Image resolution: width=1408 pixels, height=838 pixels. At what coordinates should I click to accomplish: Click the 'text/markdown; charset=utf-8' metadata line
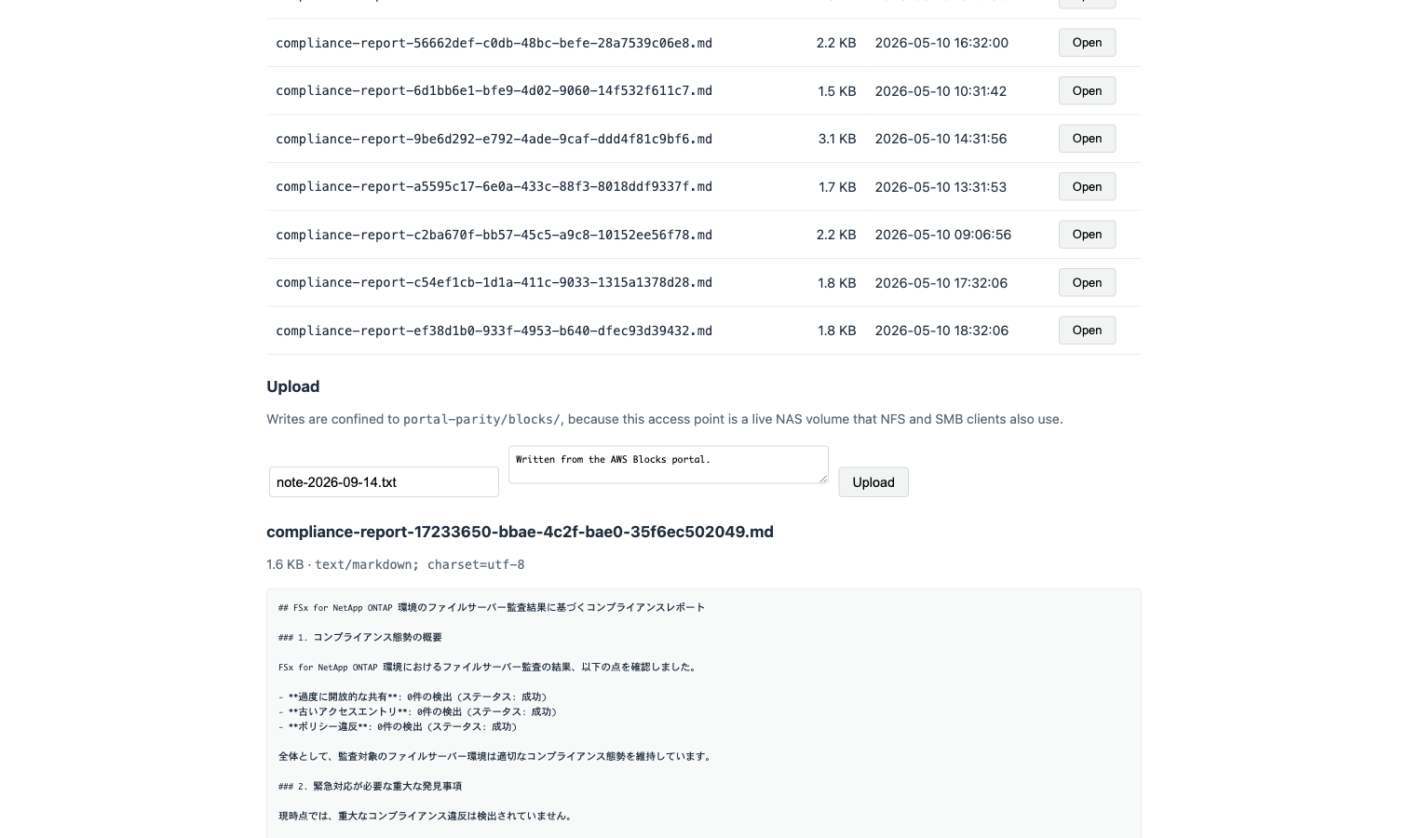(x=419, y=565)
